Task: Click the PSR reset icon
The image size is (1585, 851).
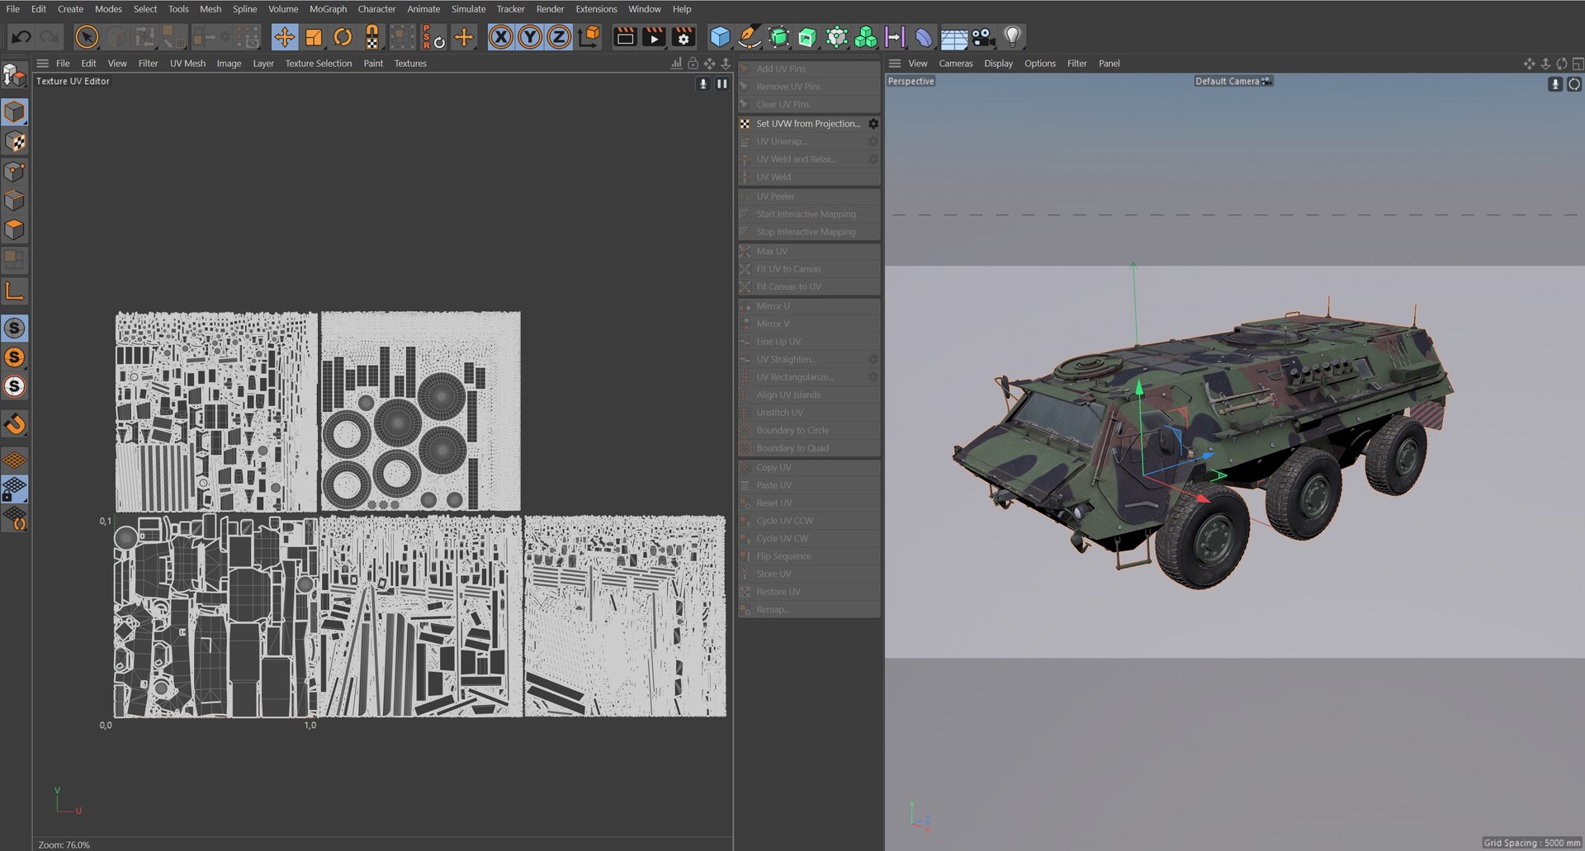Action: (x=433, y=37)
